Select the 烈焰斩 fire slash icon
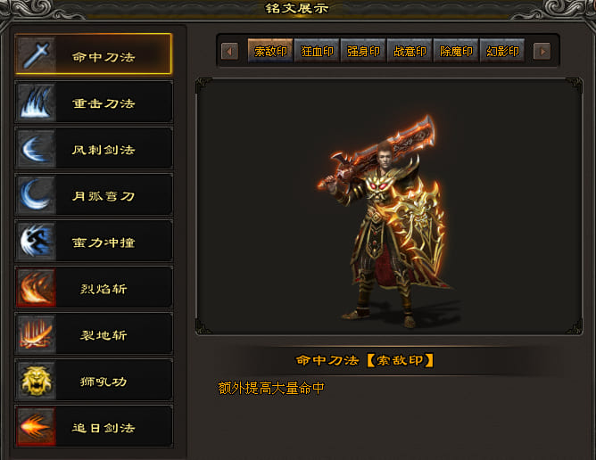The height and width of the screenshot is (460, 596). (x=37, y=287)
